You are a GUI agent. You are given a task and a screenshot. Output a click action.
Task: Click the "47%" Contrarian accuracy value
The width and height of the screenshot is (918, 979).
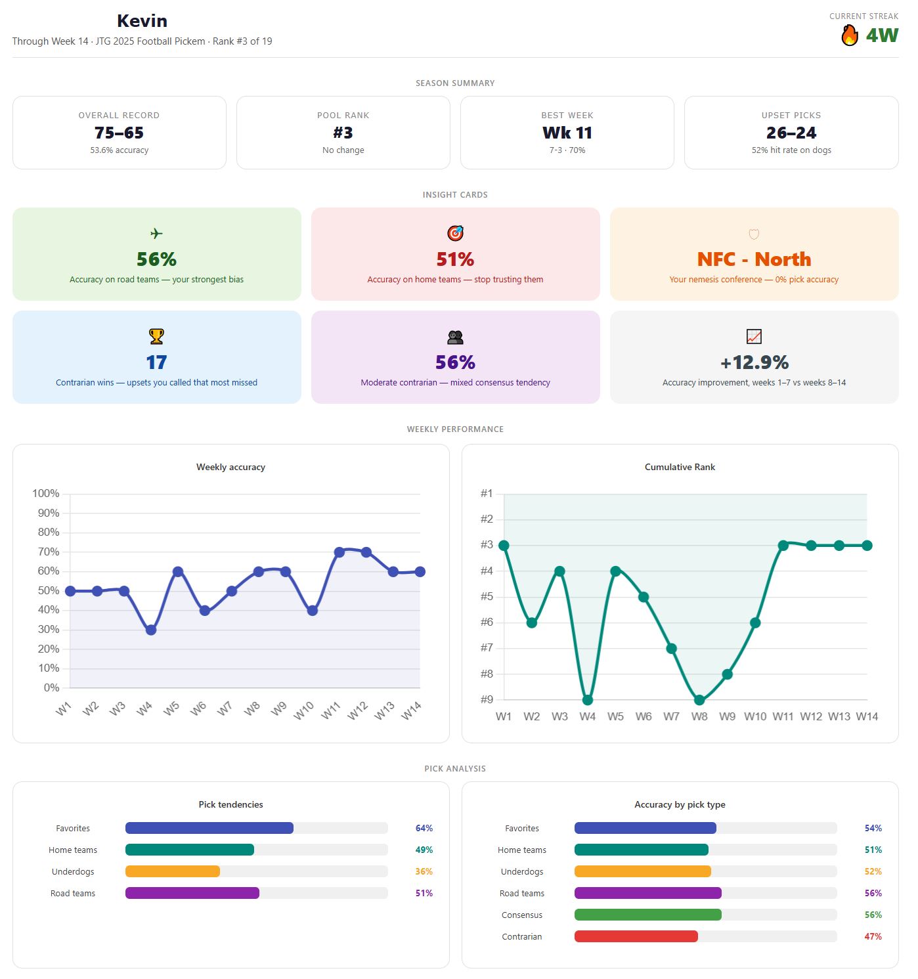pos(873,937)
